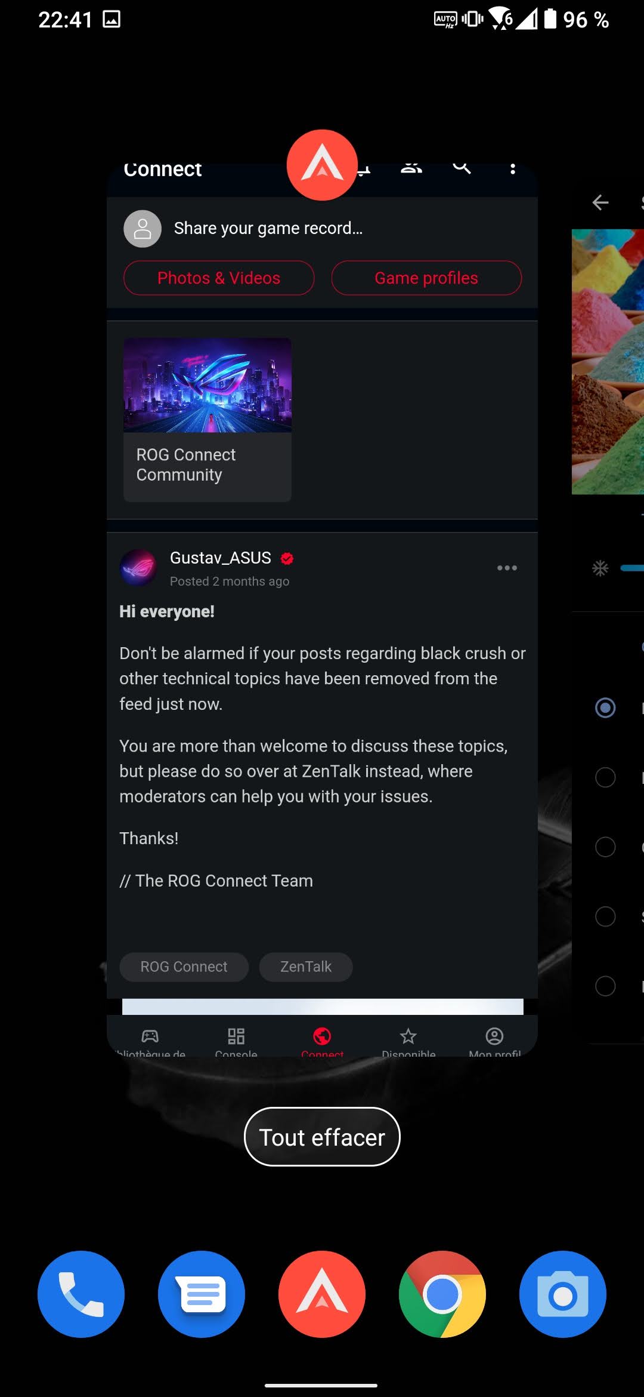The width and height of the screenshot is (644, 1397).
Task: Switch to the Mon profil tab
Action: (494, 1042)
